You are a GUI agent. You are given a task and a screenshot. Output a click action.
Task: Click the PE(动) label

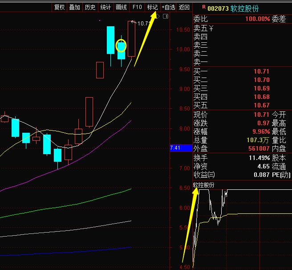(281, 175)
